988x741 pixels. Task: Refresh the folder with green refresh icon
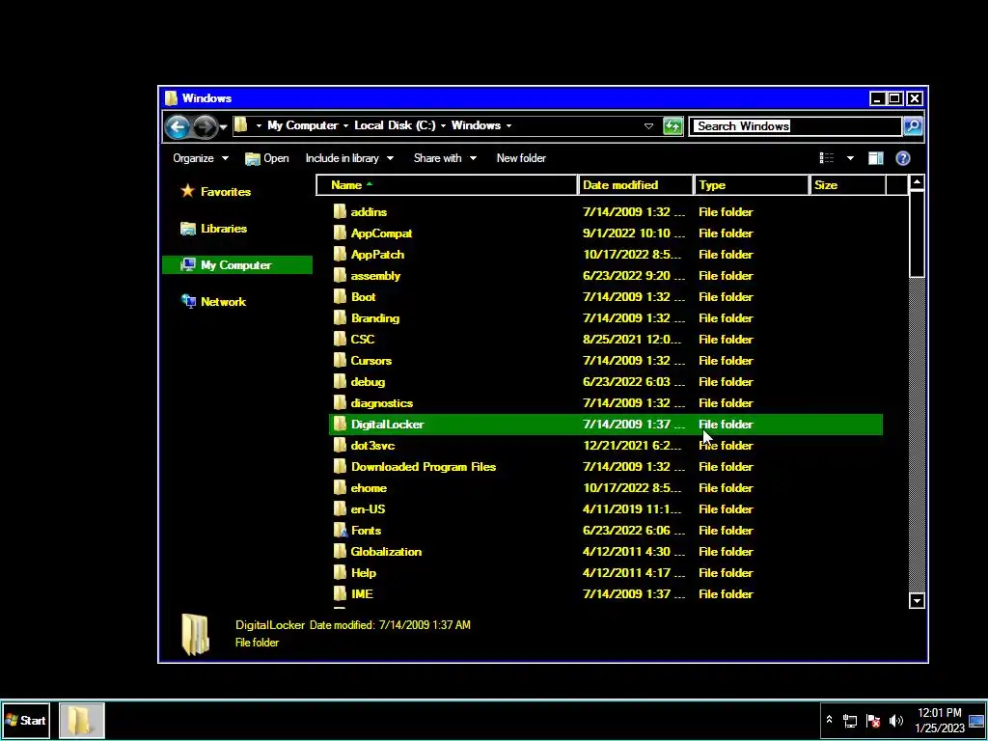point(672,126)
